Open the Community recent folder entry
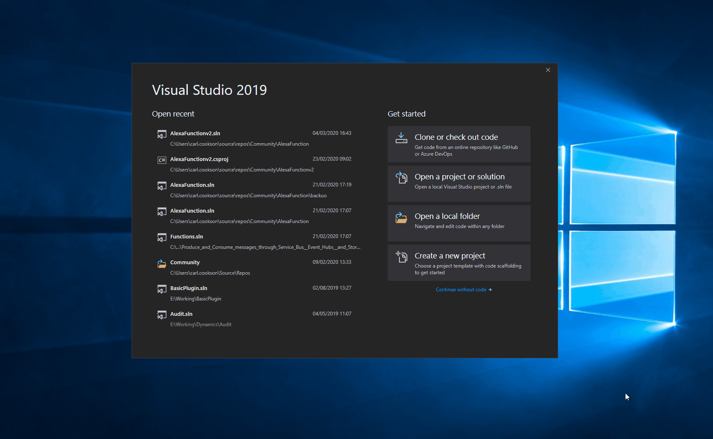Screen dimensions: 713x439 point(257,268)
